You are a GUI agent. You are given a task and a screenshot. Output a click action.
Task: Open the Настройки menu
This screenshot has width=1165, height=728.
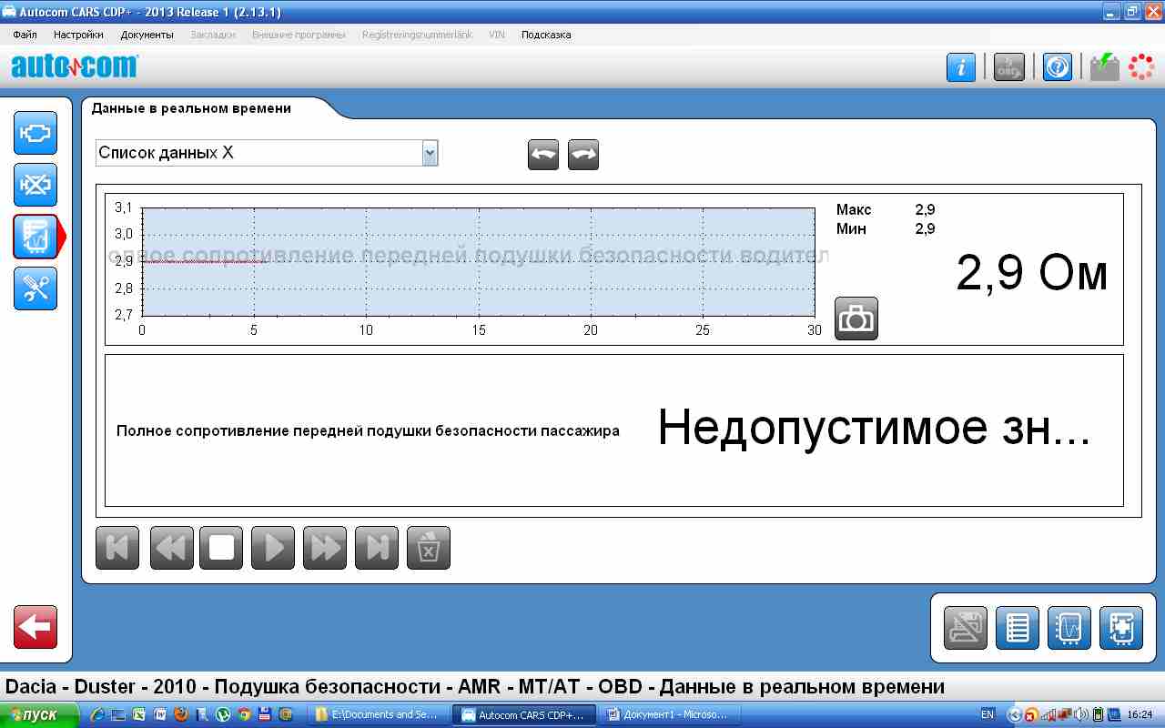[78, 35]
